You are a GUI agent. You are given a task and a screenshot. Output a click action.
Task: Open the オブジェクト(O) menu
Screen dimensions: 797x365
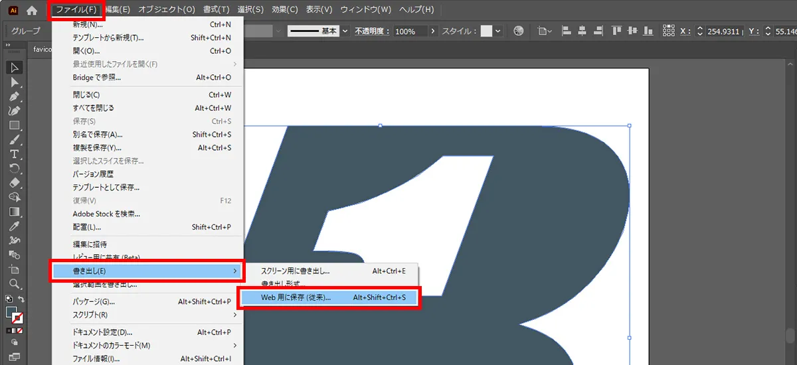pyautogui.click(x=167, y=10)
